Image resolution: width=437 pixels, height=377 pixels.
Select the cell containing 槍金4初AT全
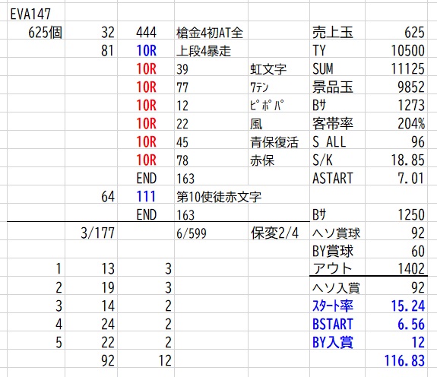[x=210, y=33]
